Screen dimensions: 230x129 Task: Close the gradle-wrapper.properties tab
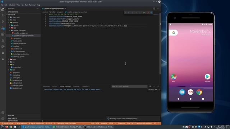(x=65, y=9)
